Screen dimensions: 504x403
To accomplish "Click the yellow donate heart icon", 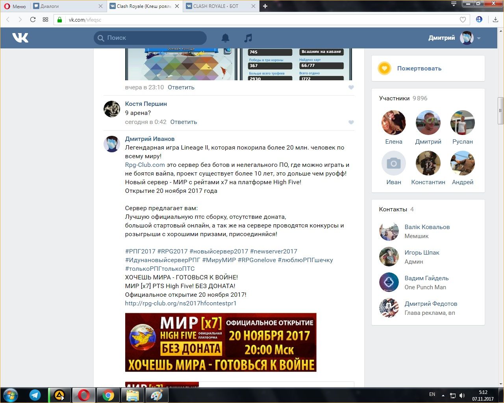I will 384,68.
